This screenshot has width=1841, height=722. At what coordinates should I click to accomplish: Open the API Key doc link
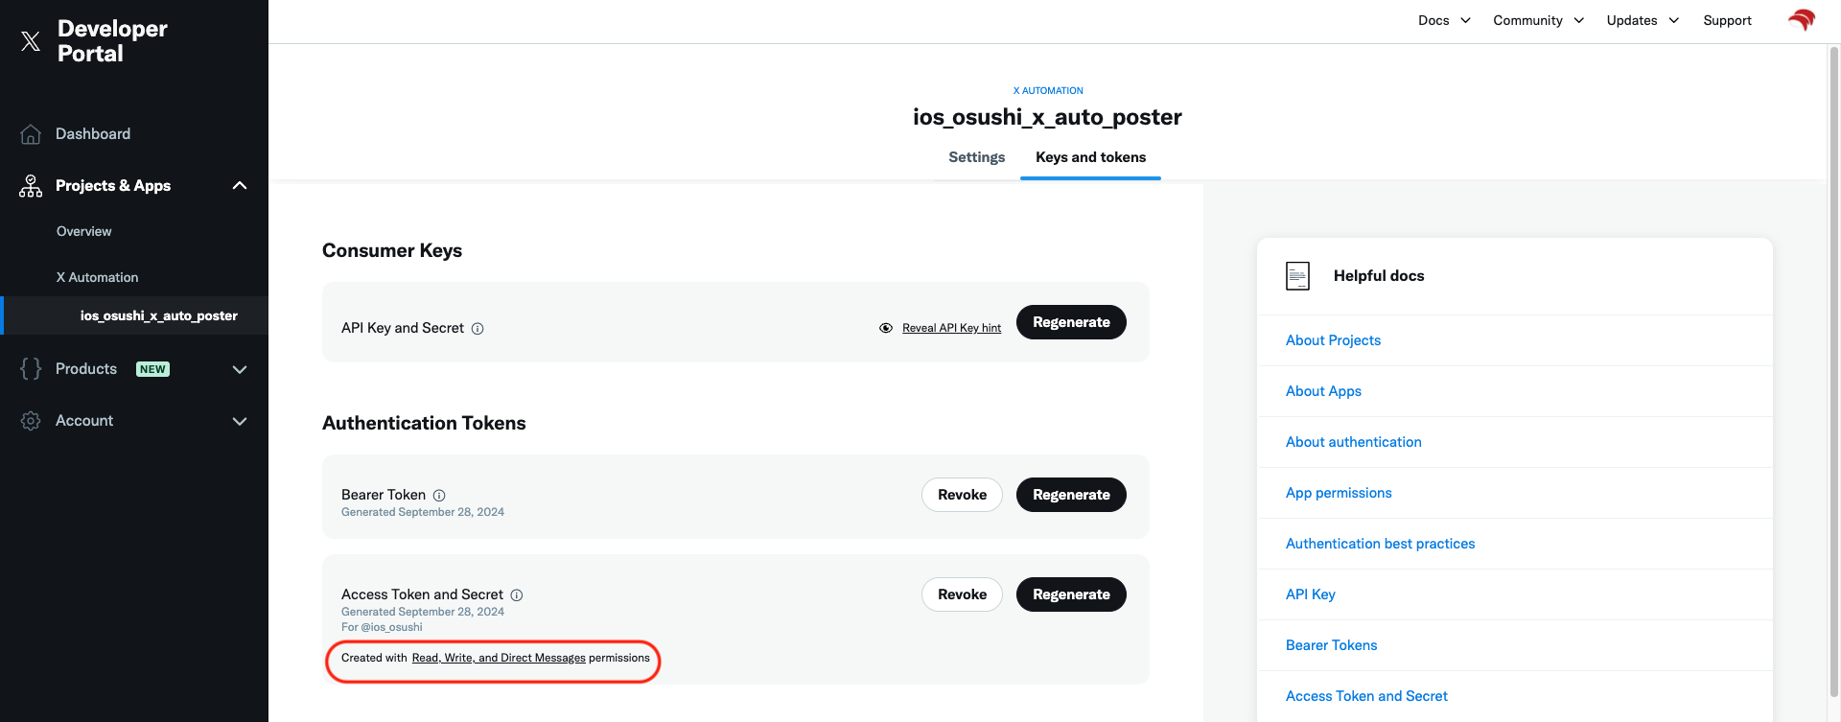click(1310, 594)
